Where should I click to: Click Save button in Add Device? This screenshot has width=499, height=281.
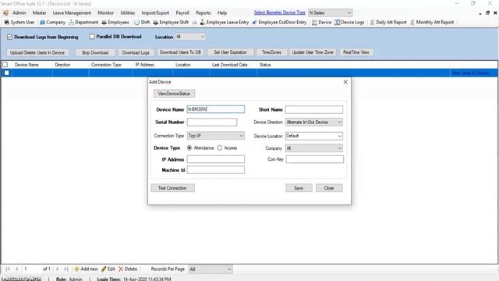coord(299,188)
